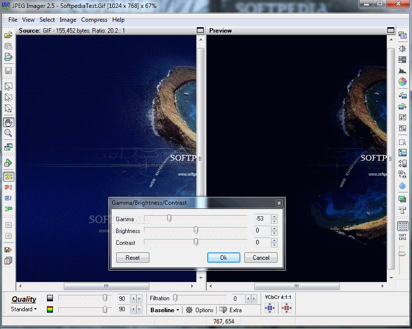
Task: Toggle the blue chroma subsampling icon
Action: coord(270,308)
